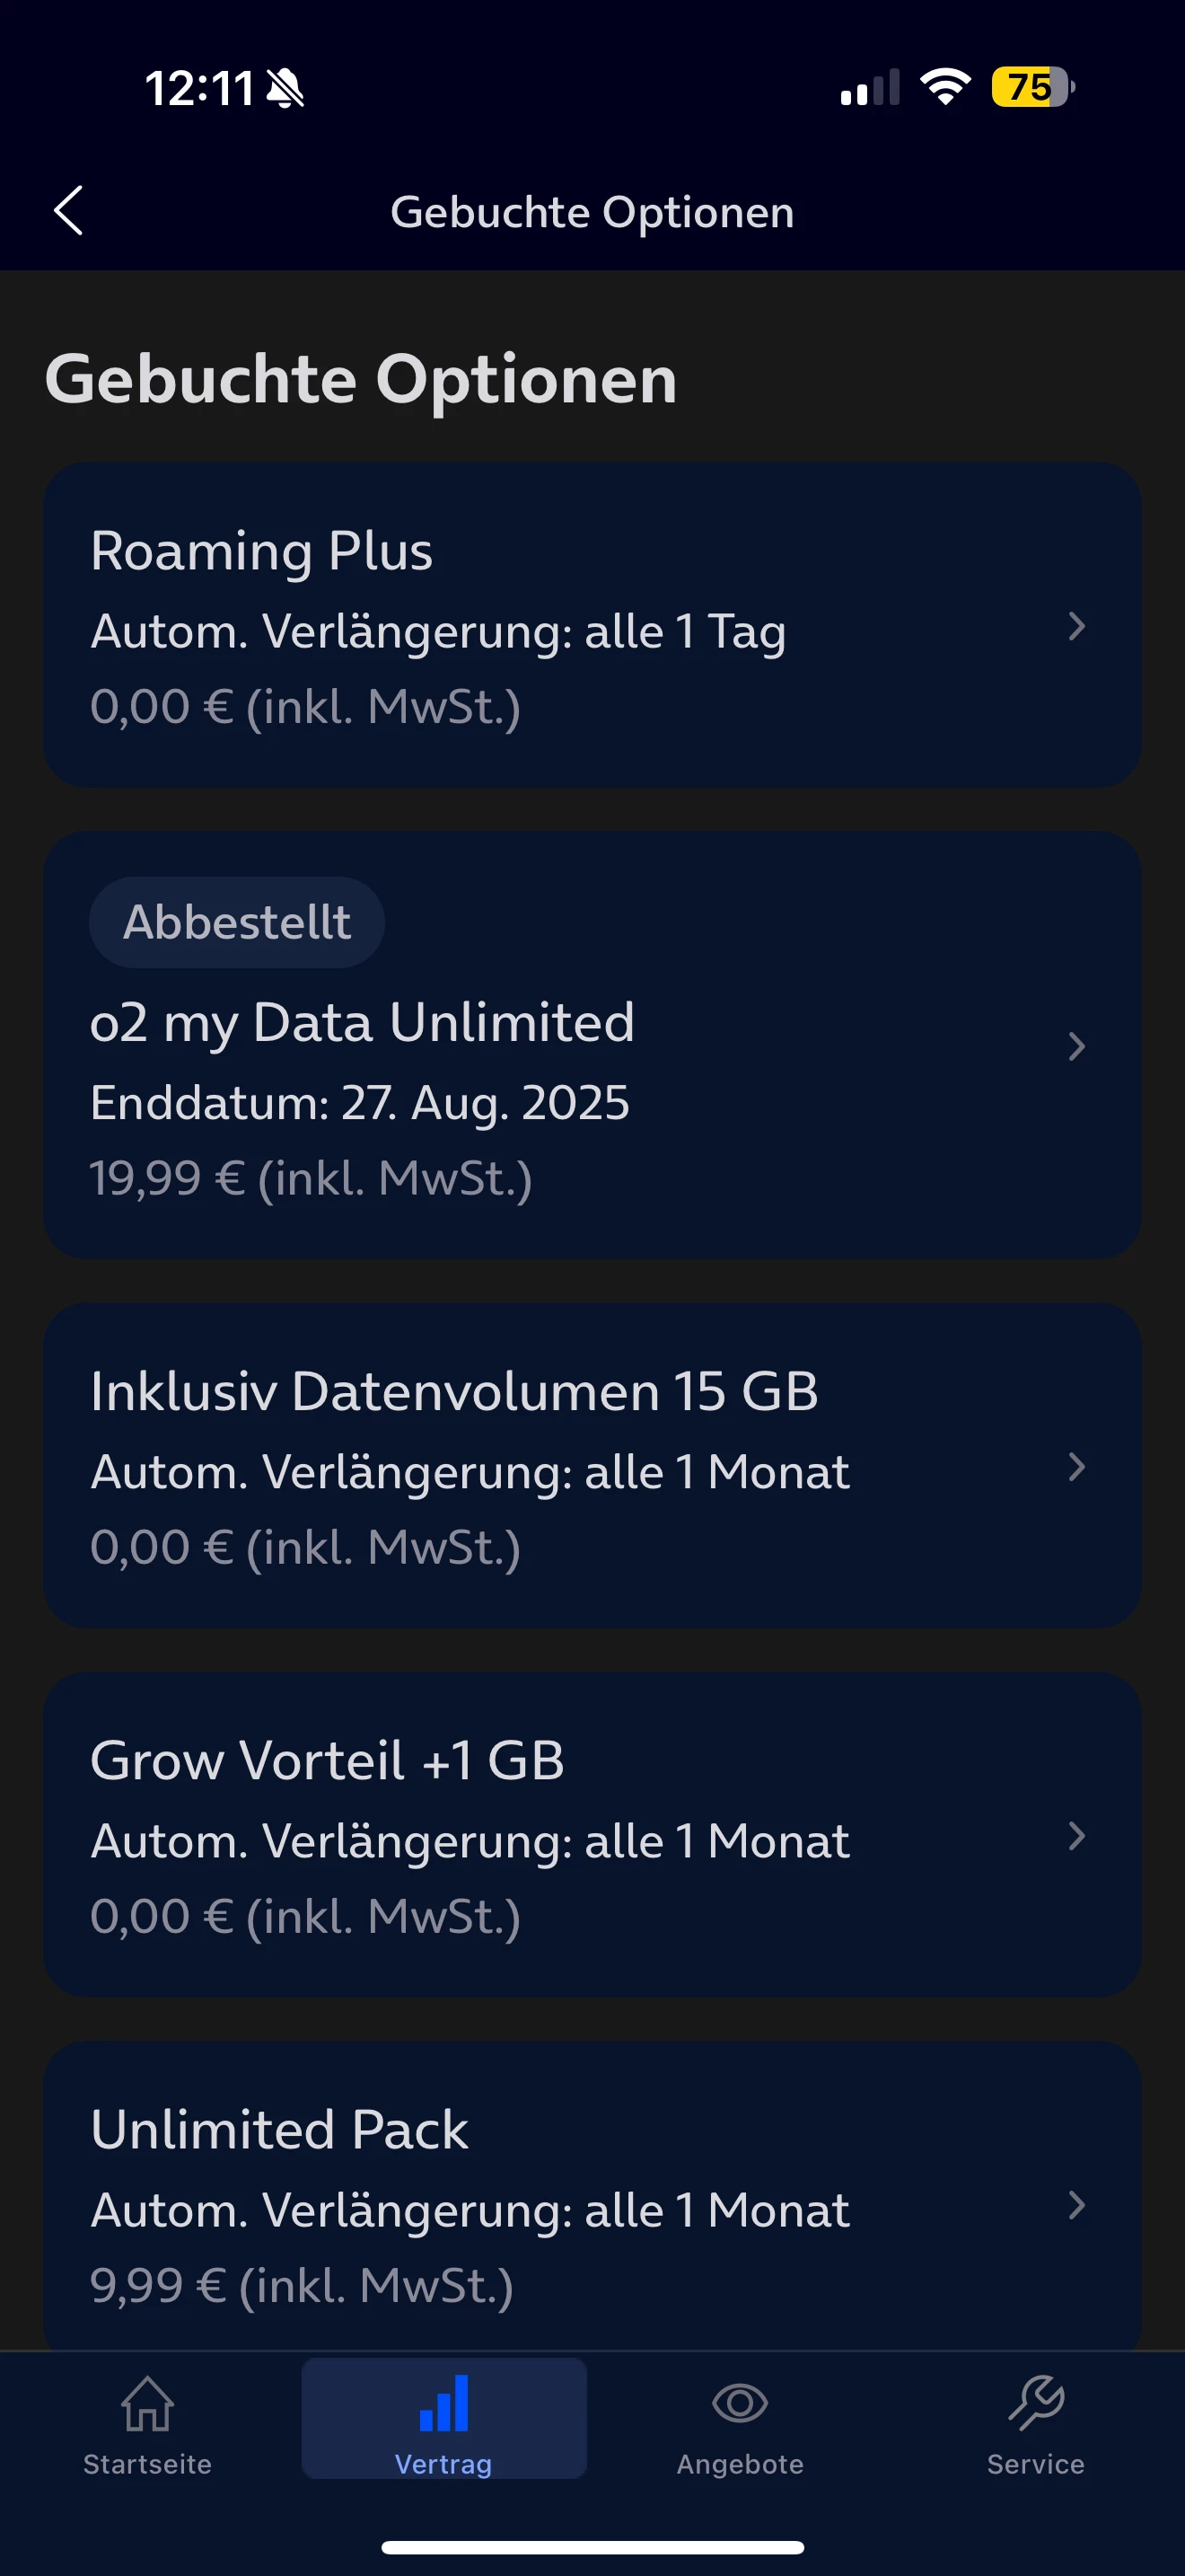Tap the Angebote eye icon
1185x2576 pixels.
click(740, 2403)
